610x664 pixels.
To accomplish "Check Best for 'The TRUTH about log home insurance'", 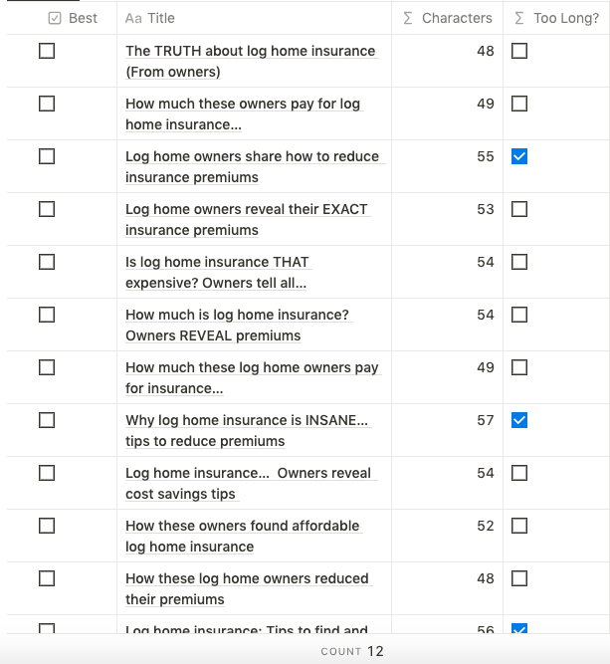I will pos(47,51).
